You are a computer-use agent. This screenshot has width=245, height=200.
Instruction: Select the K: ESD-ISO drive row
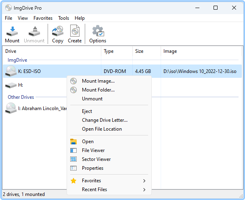[x=122, y=71]
